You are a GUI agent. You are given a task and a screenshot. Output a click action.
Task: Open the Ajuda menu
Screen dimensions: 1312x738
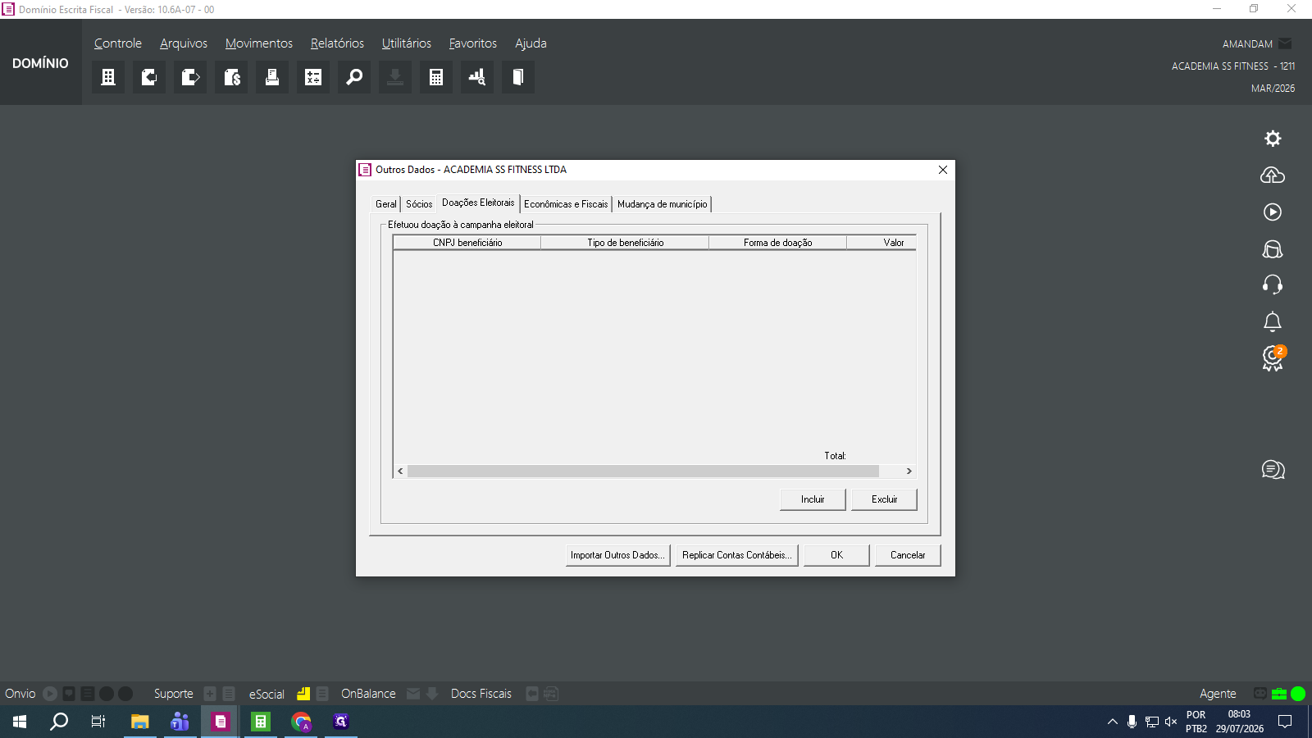531,43
